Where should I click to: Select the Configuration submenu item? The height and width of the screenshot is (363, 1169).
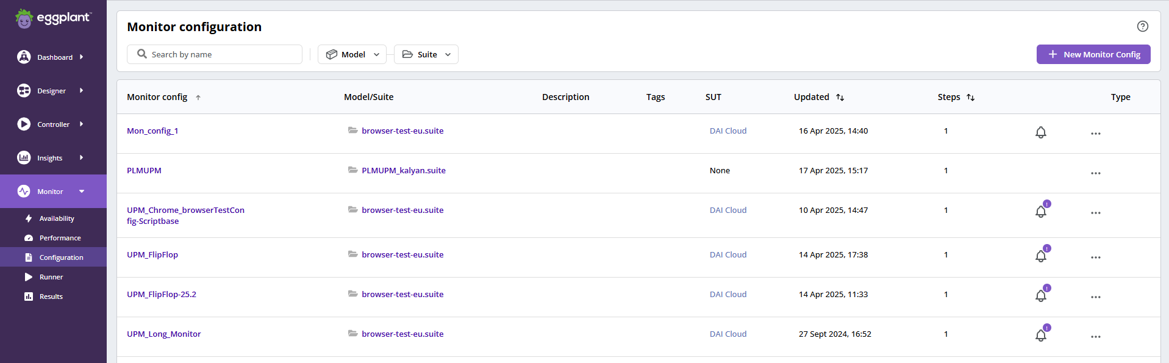tap(53, 257)
